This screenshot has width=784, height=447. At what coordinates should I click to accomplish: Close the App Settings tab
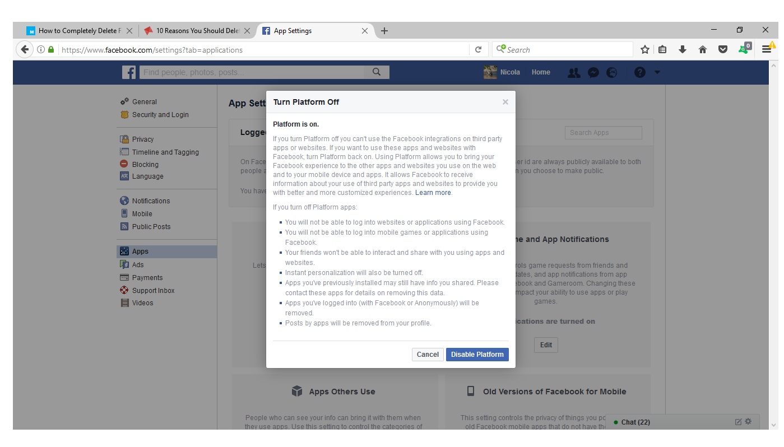click(365, 31)
